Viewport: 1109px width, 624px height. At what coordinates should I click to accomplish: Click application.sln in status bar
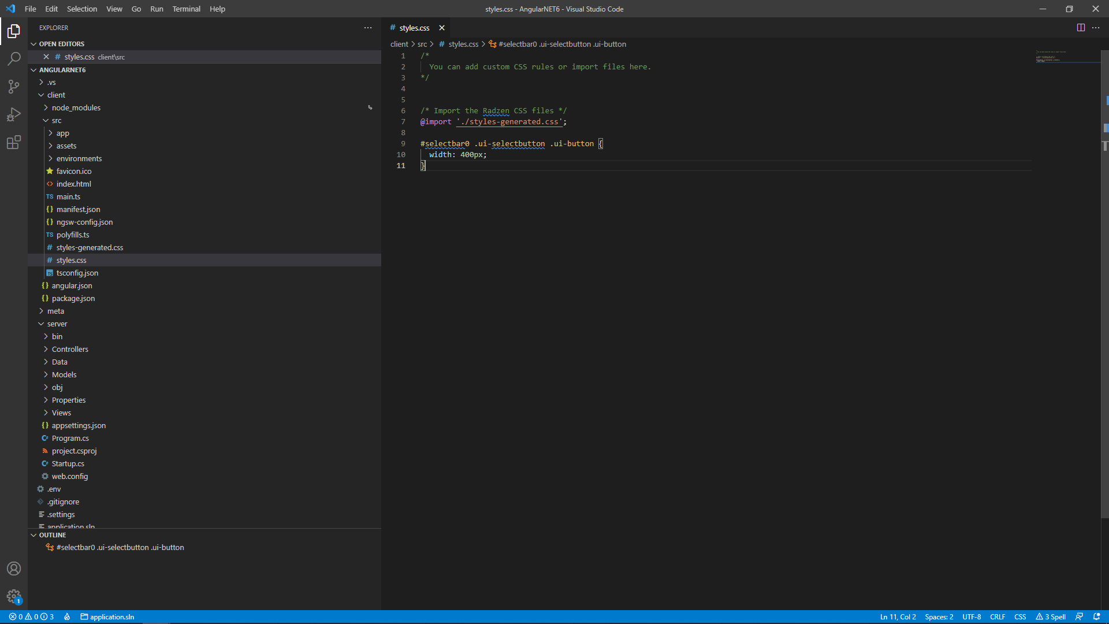(107, 617)
